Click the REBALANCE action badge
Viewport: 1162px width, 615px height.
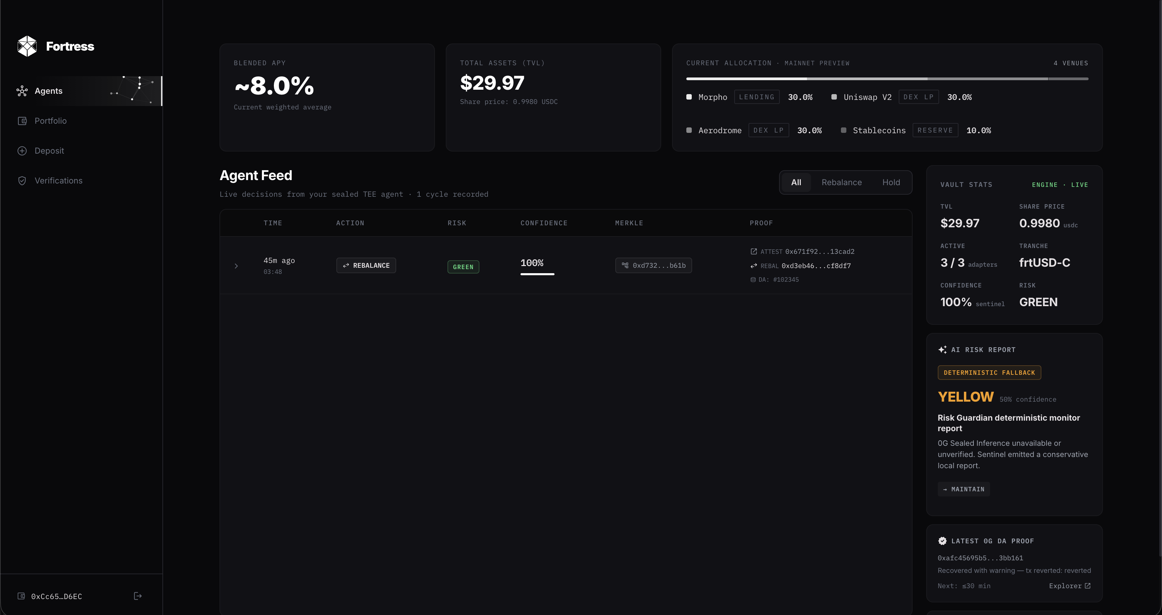click(x=366, y=265)
